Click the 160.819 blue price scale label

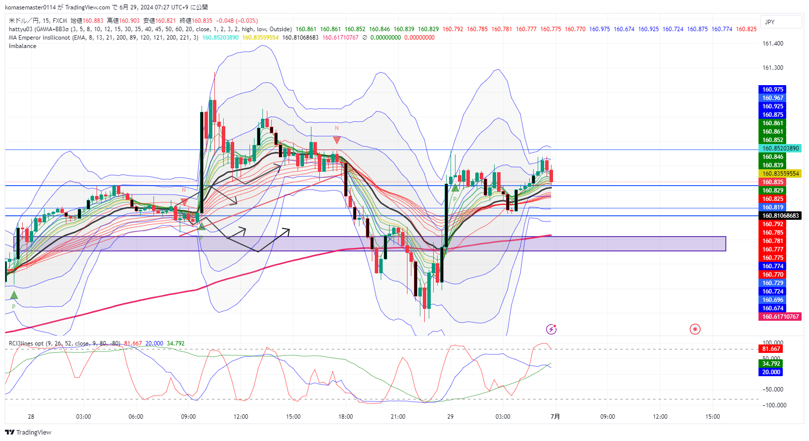(x=772, y=207)
